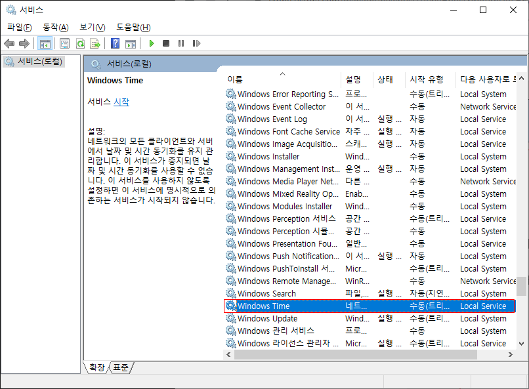The width and height of the screenshot is (529, 389).
Task: Click the vertical scrollbar down arrow
Action: pos(522,344)
